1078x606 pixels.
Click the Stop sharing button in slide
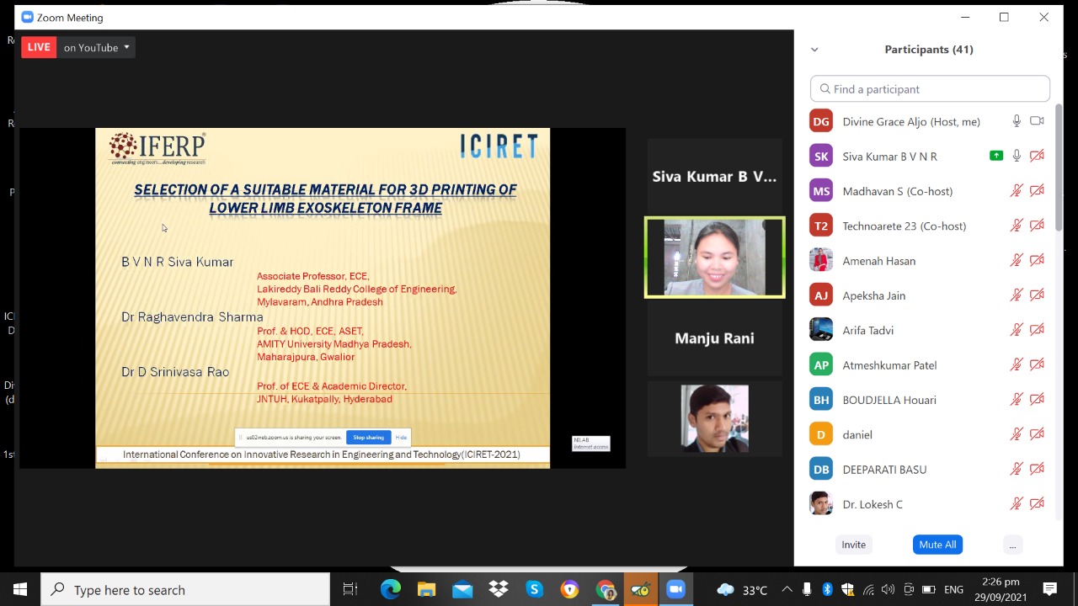pos(368,438)
